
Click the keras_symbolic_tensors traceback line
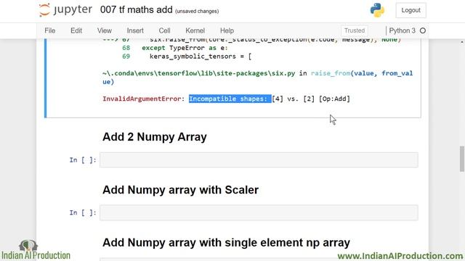pos(201,57)
